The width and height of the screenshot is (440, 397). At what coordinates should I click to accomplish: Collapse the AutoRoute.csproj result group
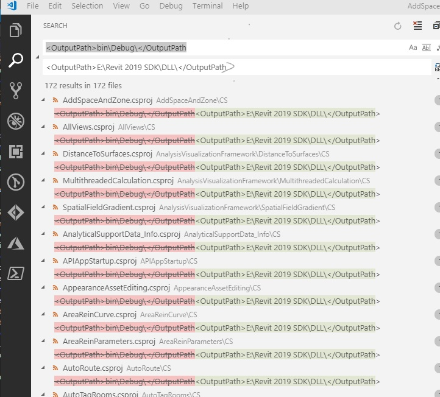click(x=43, y=368)
